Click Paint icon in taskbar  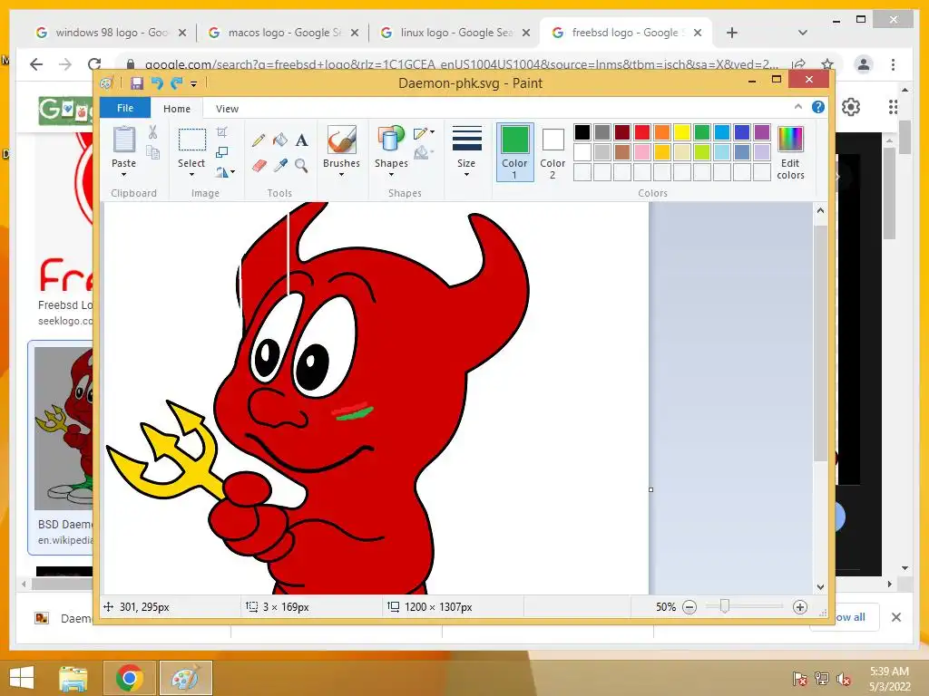pos(185,678)
